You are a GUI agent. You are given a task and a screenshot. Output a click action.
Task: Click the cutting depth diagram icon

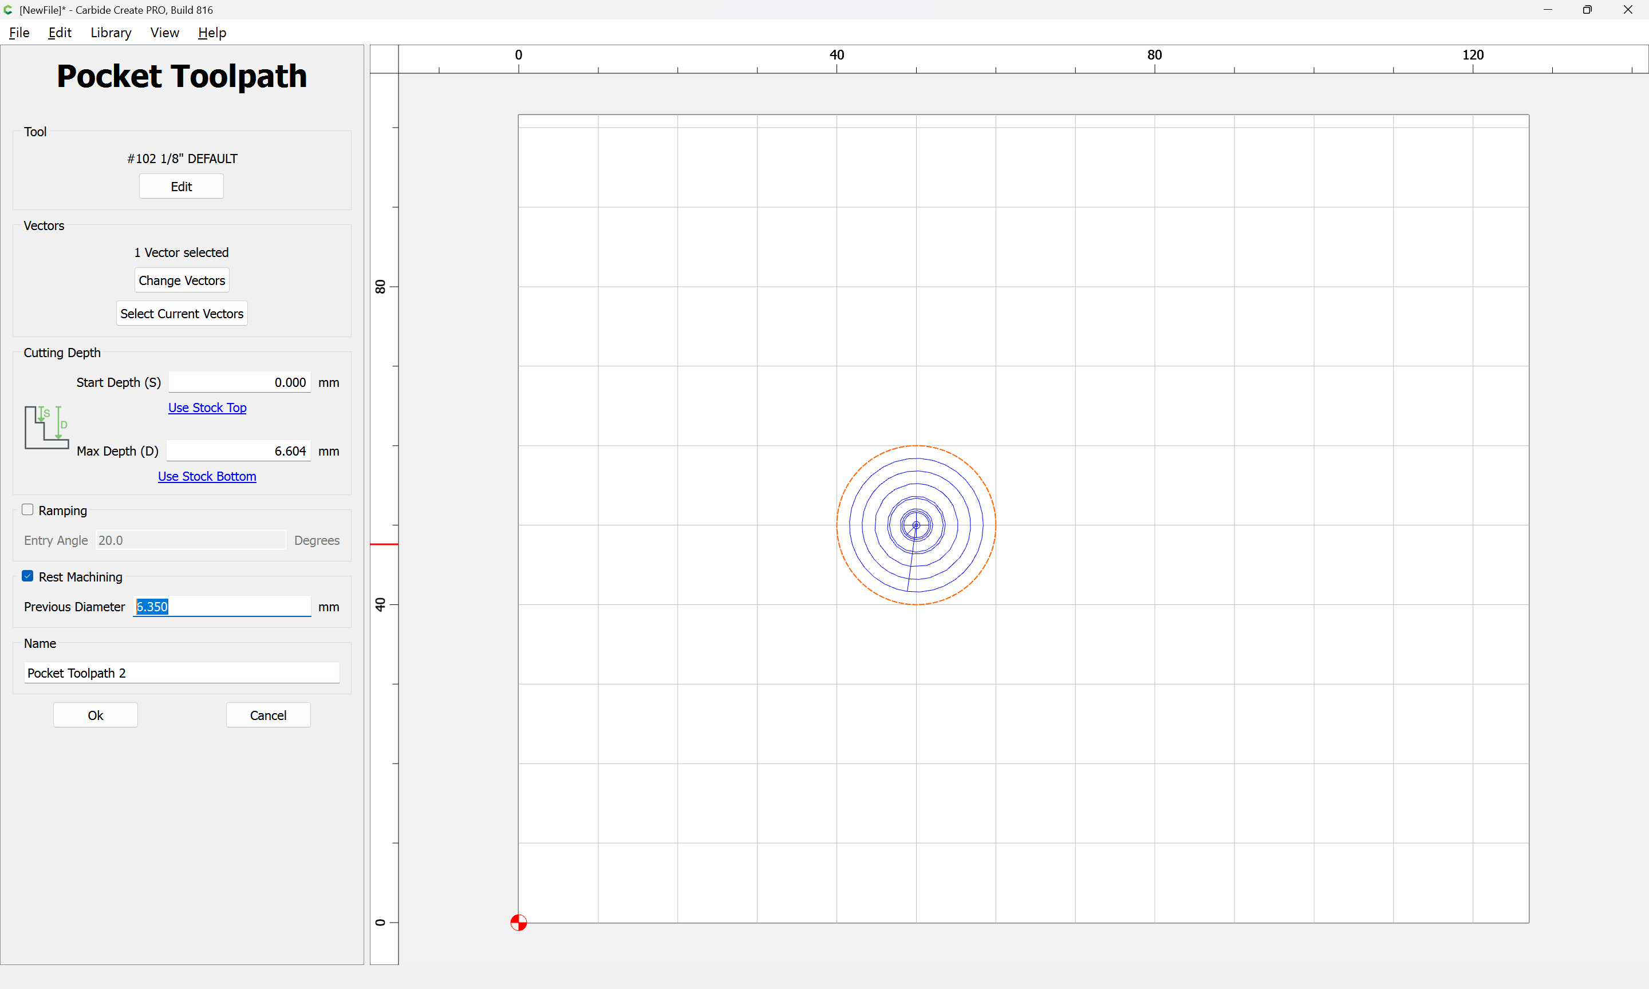[x=46, y=427]
